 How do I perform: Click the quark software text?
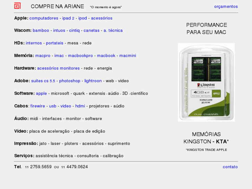click(x=79, y=93)
